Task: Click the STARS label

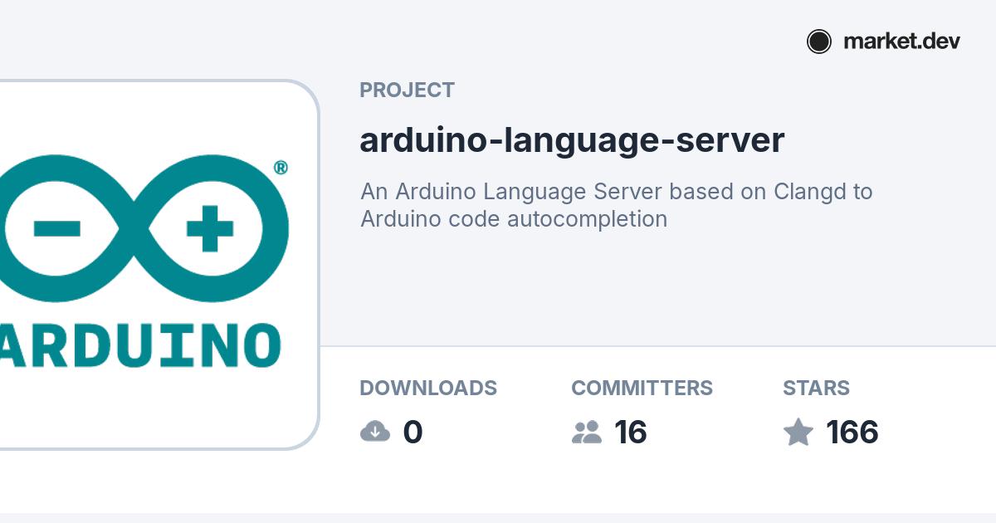Action: point(816,388)
